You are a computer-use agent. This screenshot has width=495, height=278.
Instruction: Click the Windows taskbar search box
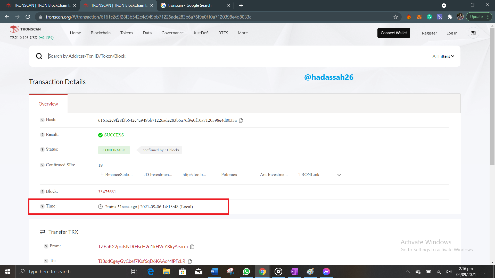pos(71,272)
